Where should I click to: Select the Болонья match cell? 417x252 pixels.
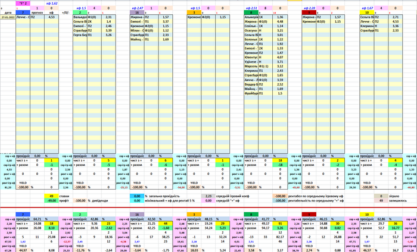[251, 40]
